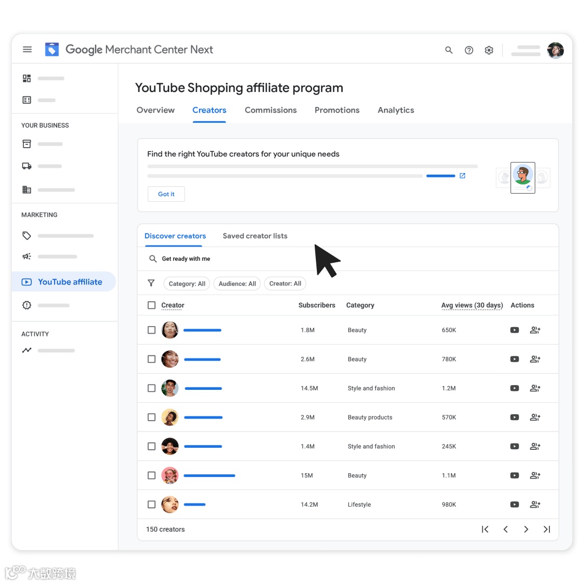Open the storefront box sidebar icon
584x584 pixels.
pos(27,144)
